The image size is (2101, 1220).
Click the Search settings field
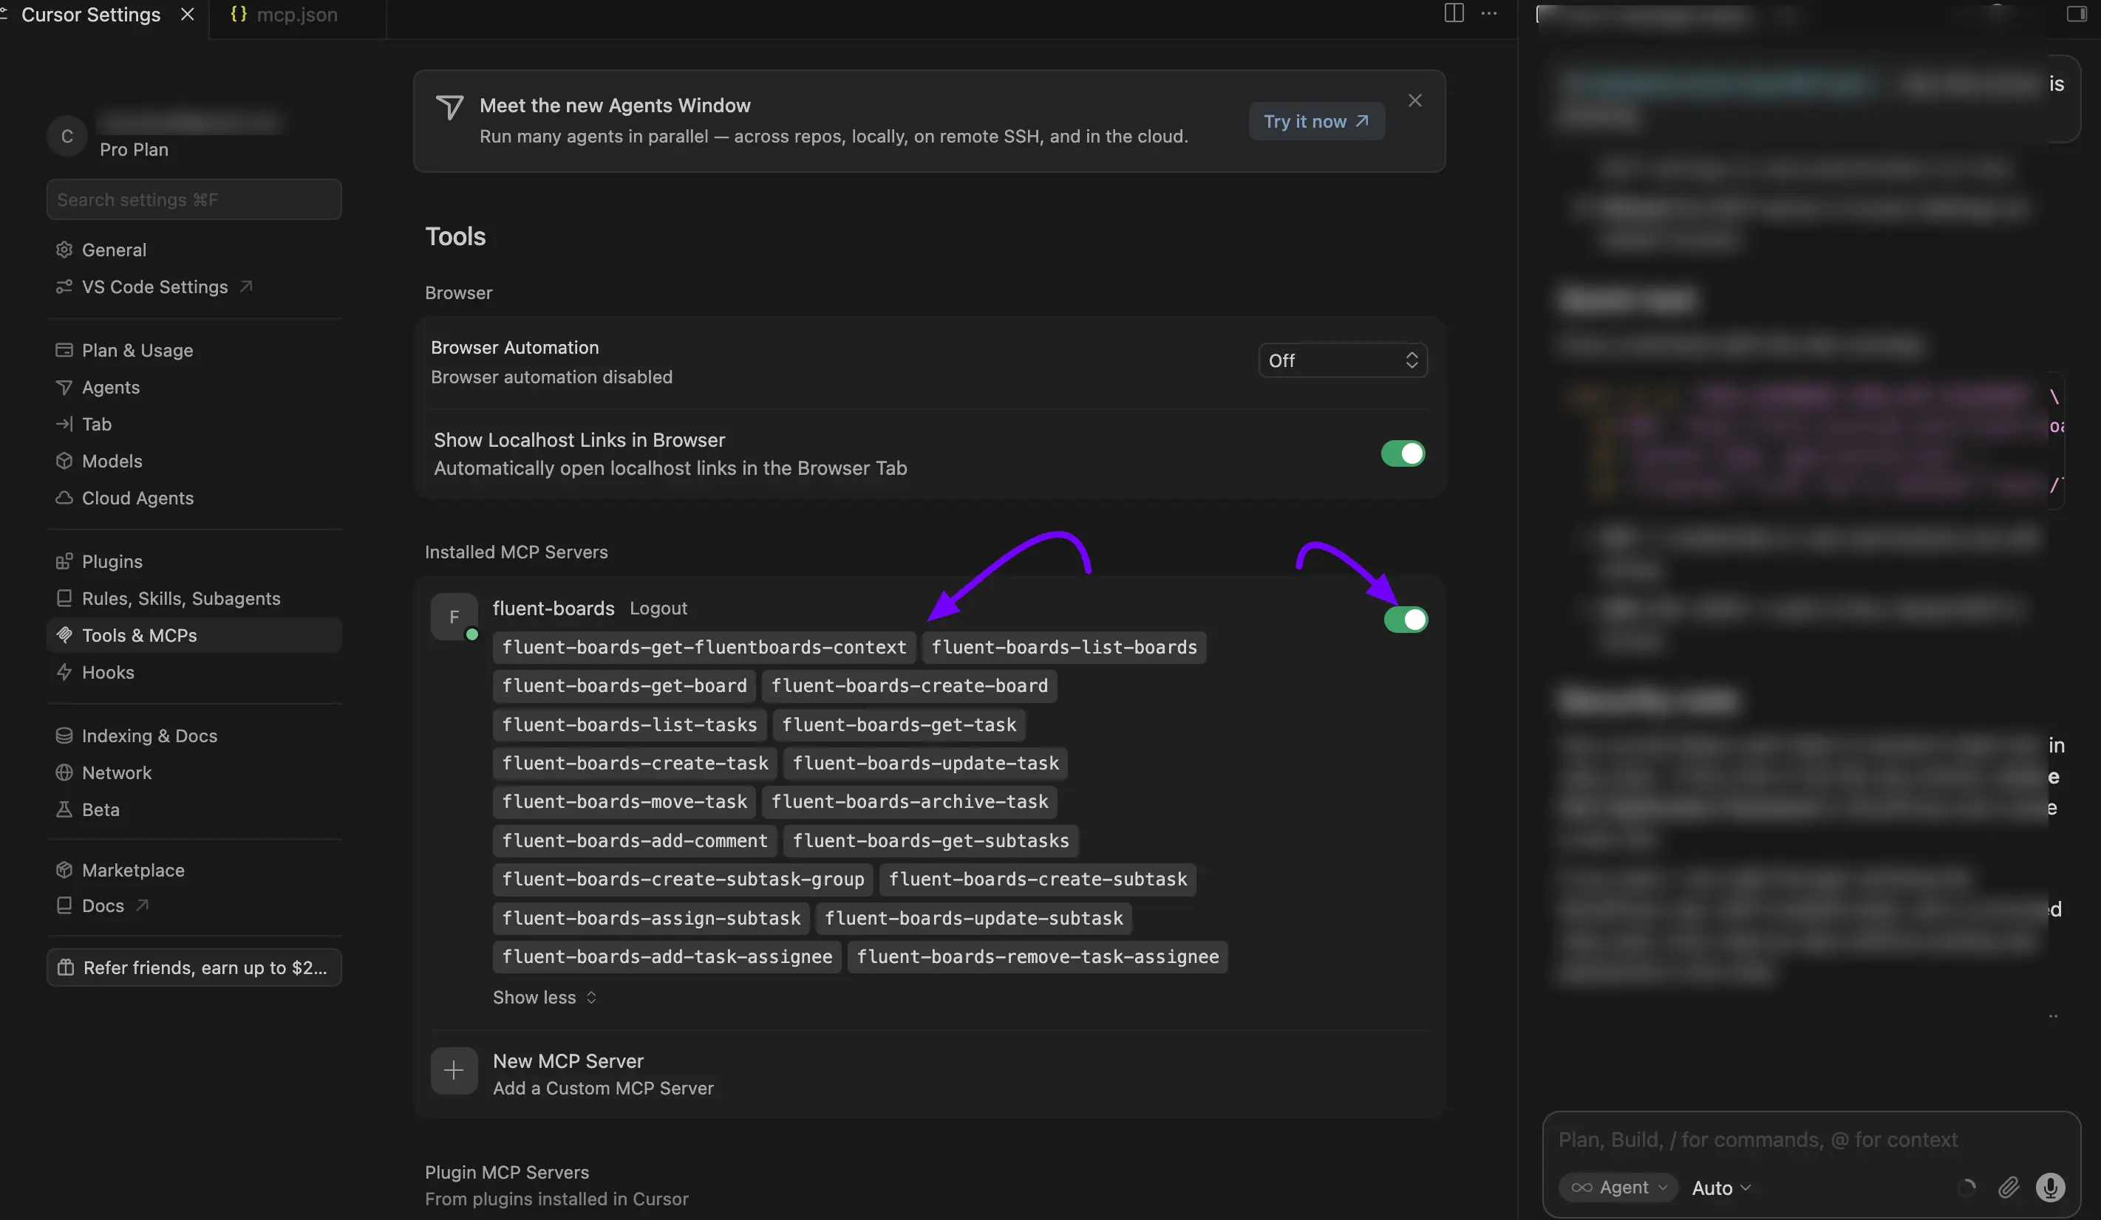pos(194,199)
